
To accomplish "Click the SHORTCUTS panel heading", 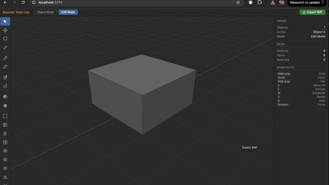I will (286, 68).
